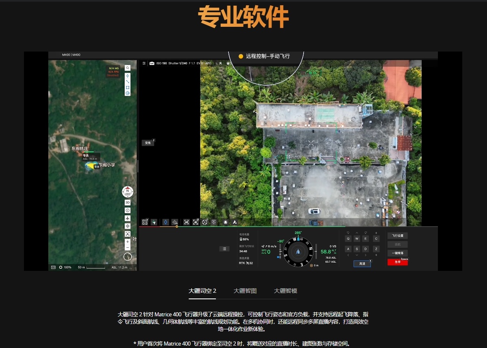The width and height of the screenshot is (487, 348).
Task: Click 一键降落 one-key landing button
Action: (397, 253)
